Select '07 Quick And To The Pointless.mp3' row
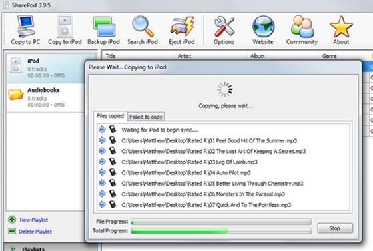The image size is (373, 251). (223, 205)
